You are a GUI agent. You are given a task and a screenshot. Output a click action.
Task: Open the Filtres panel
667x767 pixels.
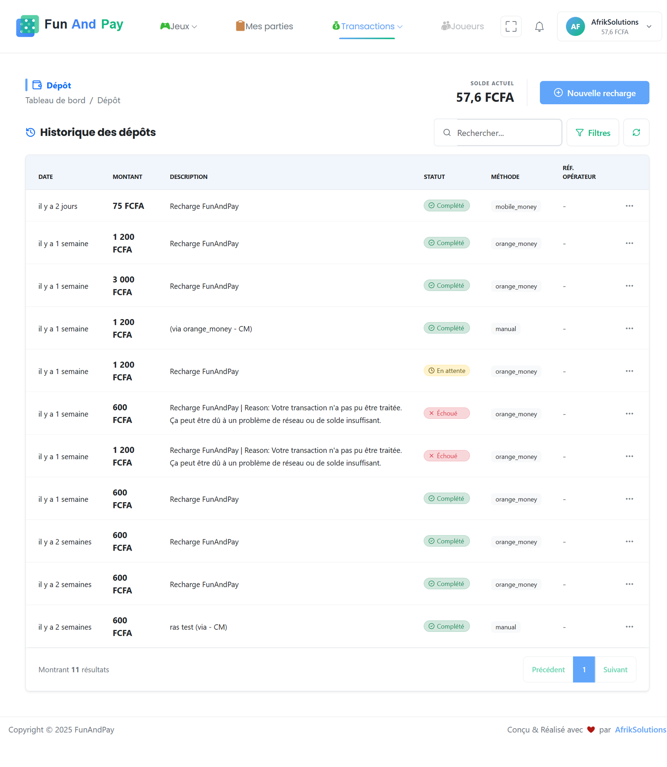pyautogui.click(x=592, y=133)
